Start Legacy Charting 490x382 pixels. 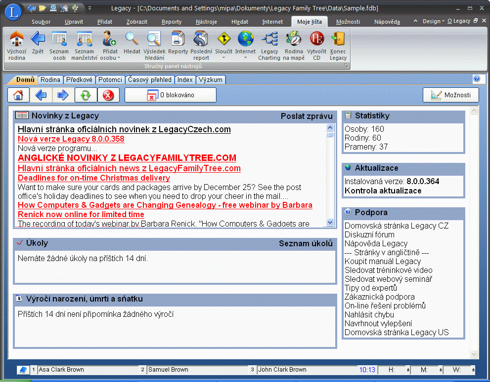pos(269,45)
